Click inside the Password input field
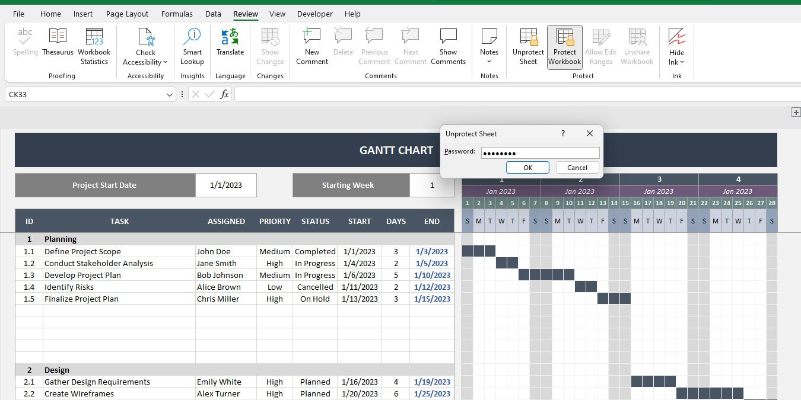Image resolution: width=801 pixels, height=400 pixels. click(x=539, y=153)
